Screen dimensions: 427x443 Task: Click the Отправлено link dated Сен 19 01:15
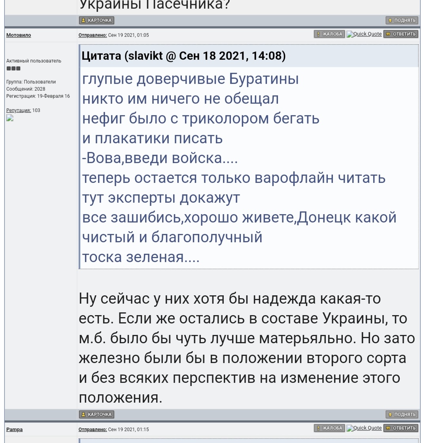[93, 430]
